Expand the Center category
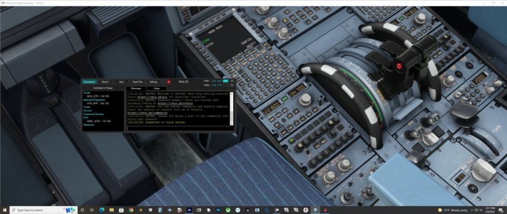Image resolution: width=507 pixels, height=214 pixels. pyautogui.click(x=87, y=92)
